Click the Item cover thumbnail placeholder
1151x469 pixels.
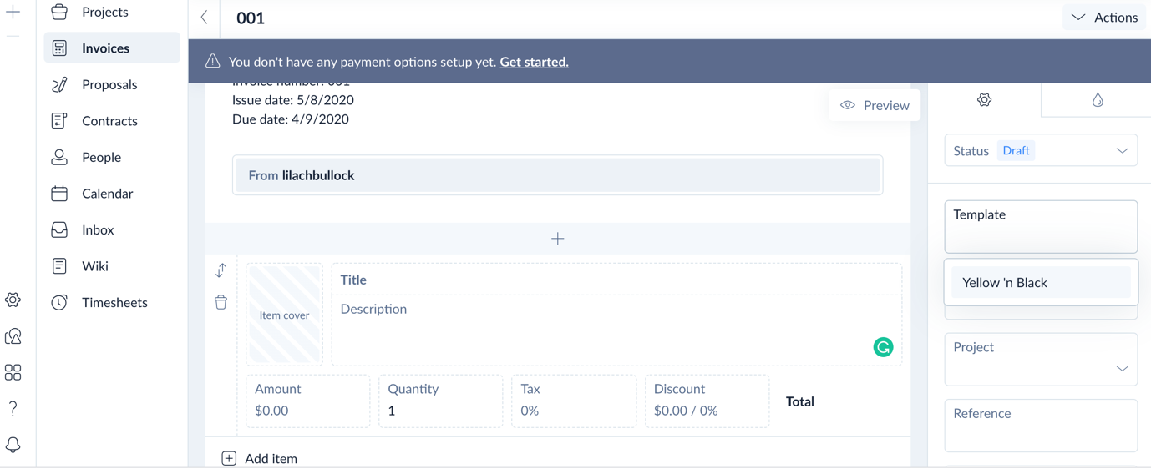(284, 315)
